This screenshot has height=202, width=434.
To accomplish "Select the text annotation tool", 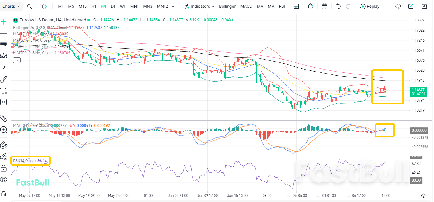I will (x=3, y=91).
